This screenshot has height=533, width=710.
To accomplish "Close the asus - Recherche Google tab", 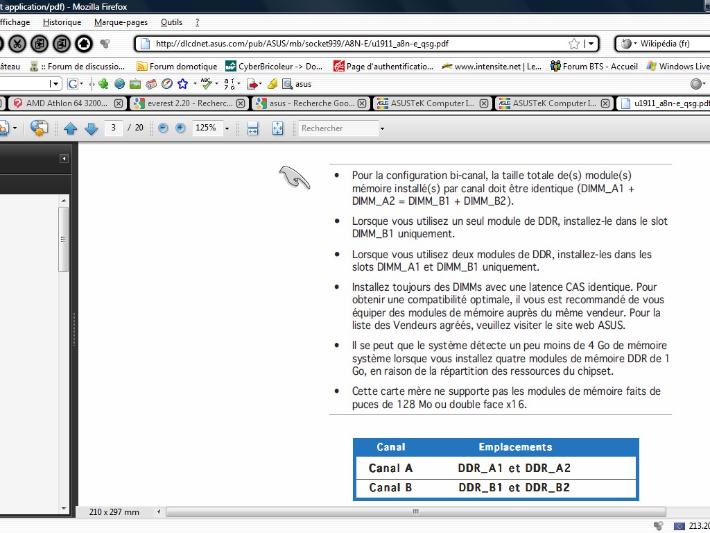I will tap(362, 103).
